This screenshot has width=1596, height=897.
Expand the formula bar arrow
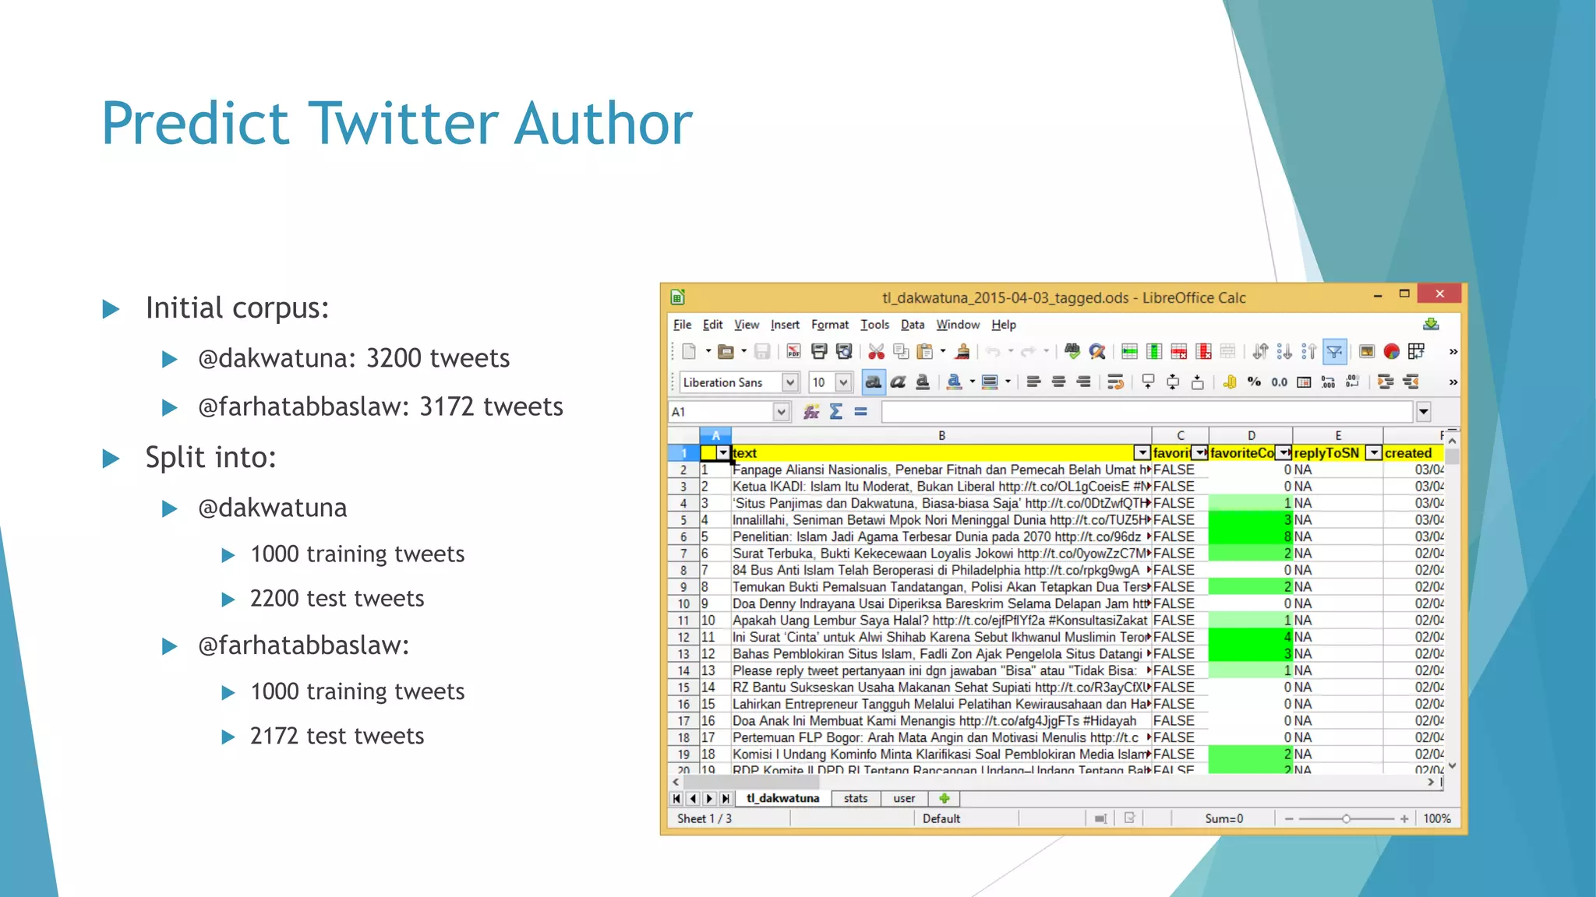[1424, 412]
